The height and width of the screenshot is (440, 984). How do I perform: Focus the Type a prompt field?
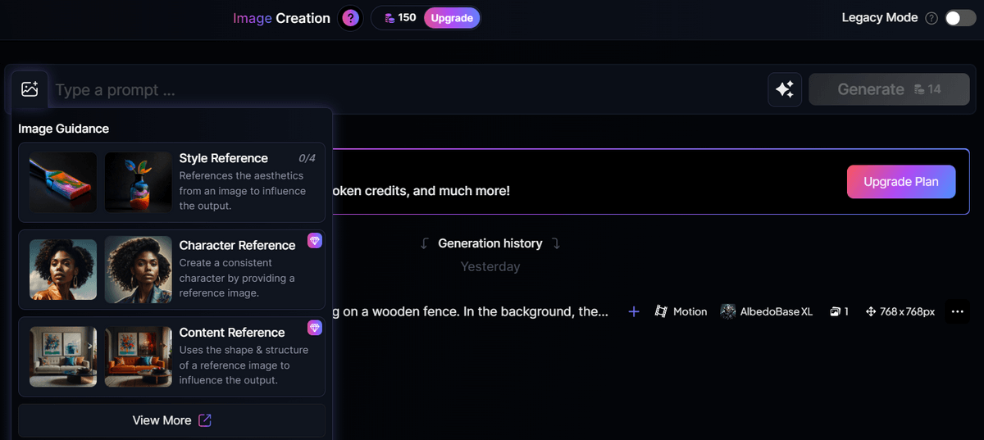point(406,90)
